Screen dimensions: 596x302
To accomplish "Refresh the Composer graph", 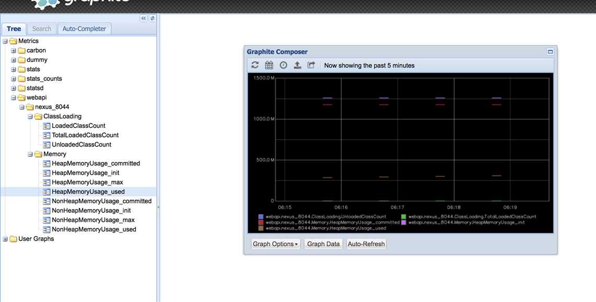I will point(255,65).
